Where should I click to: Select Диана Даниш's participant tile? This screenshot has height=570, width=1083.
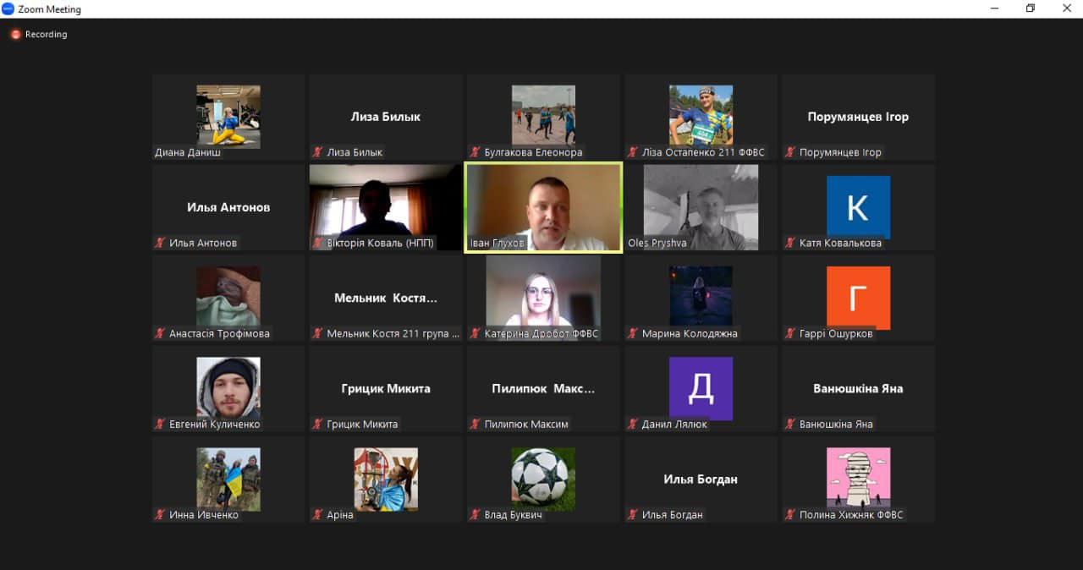pyautogui.click(x=228, y=117)
